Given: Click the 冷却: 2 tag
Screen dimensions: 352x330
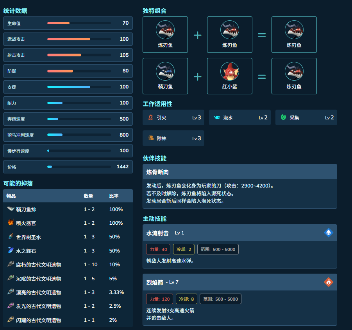Looking at the screenshot, I should (184, 249).
